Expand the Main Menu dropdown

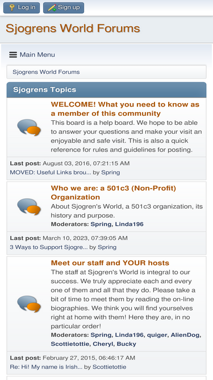point(32,55)
